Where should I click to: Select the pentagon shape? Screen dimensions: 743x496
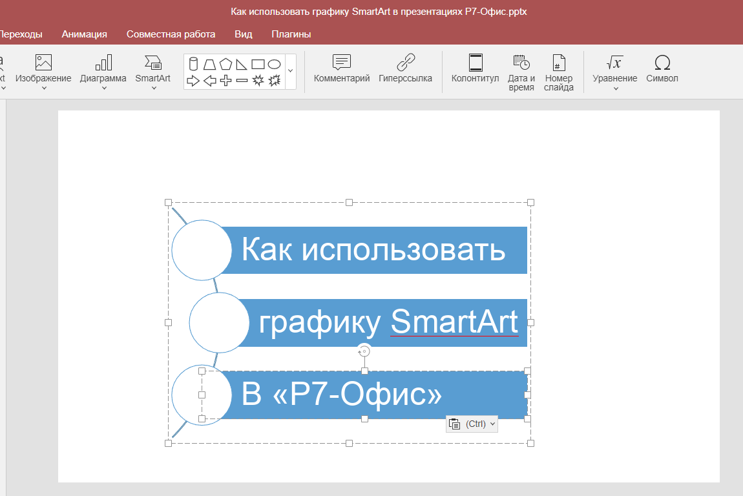[225, 64]
